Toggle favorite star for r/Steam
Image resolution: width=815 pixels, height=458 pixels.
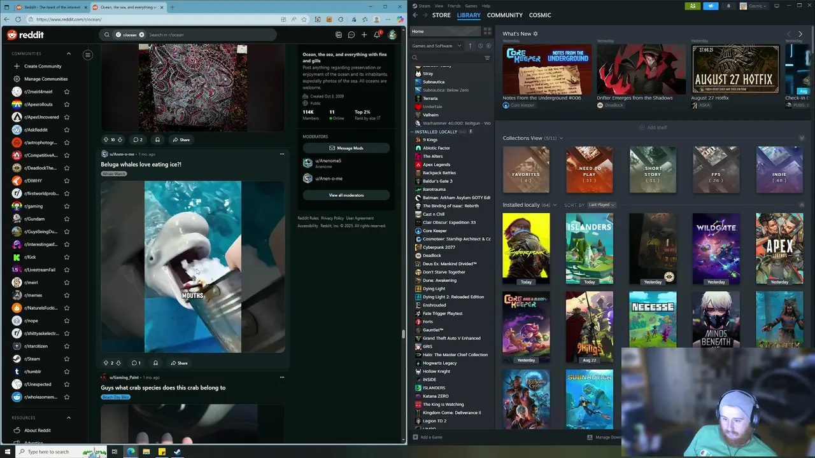[x=66, y=359]
